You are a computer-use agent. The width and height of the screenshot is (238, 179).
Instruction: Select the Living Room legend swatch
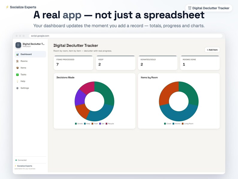pyautogui.click(x=183, y=124)
